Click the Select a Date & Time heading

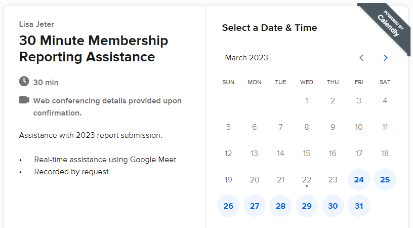(x=269, y=28)
